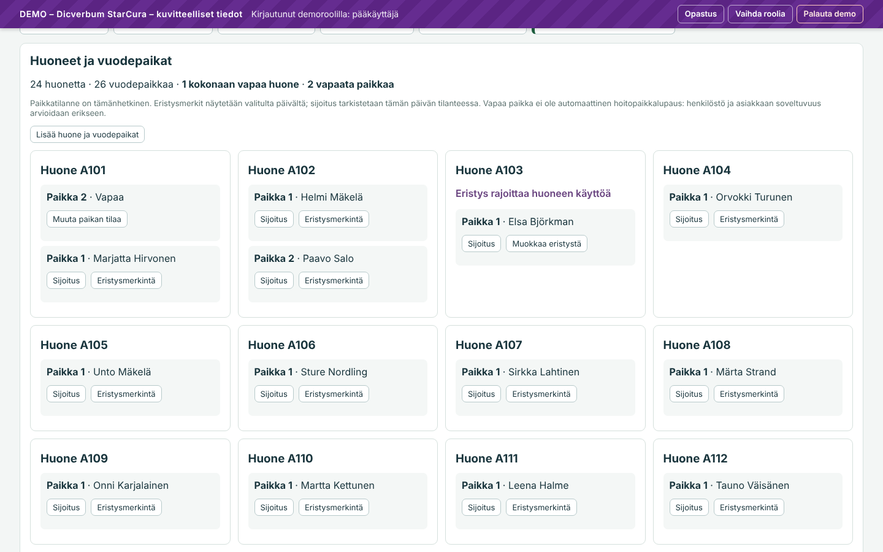Select the Huone A106 heading
The width and height of the screenshot is (883, 552).
[x=281, y=345]
